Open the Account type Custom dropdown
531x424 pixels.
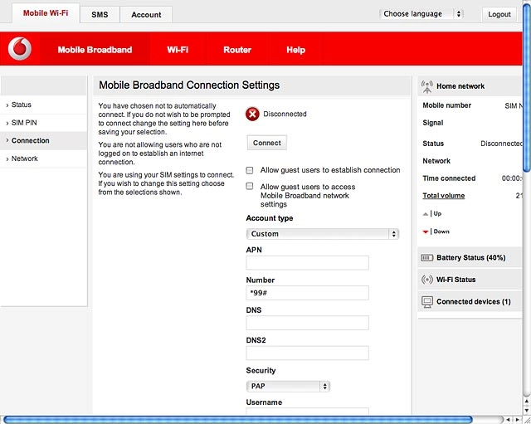(x=323, y=234)
